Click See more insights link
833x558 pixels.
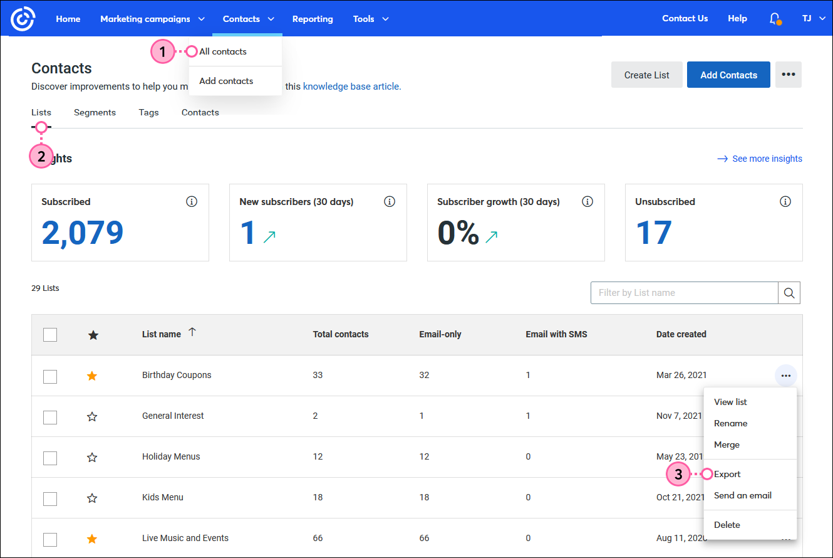pyautogui.click(x=760, y=159)
